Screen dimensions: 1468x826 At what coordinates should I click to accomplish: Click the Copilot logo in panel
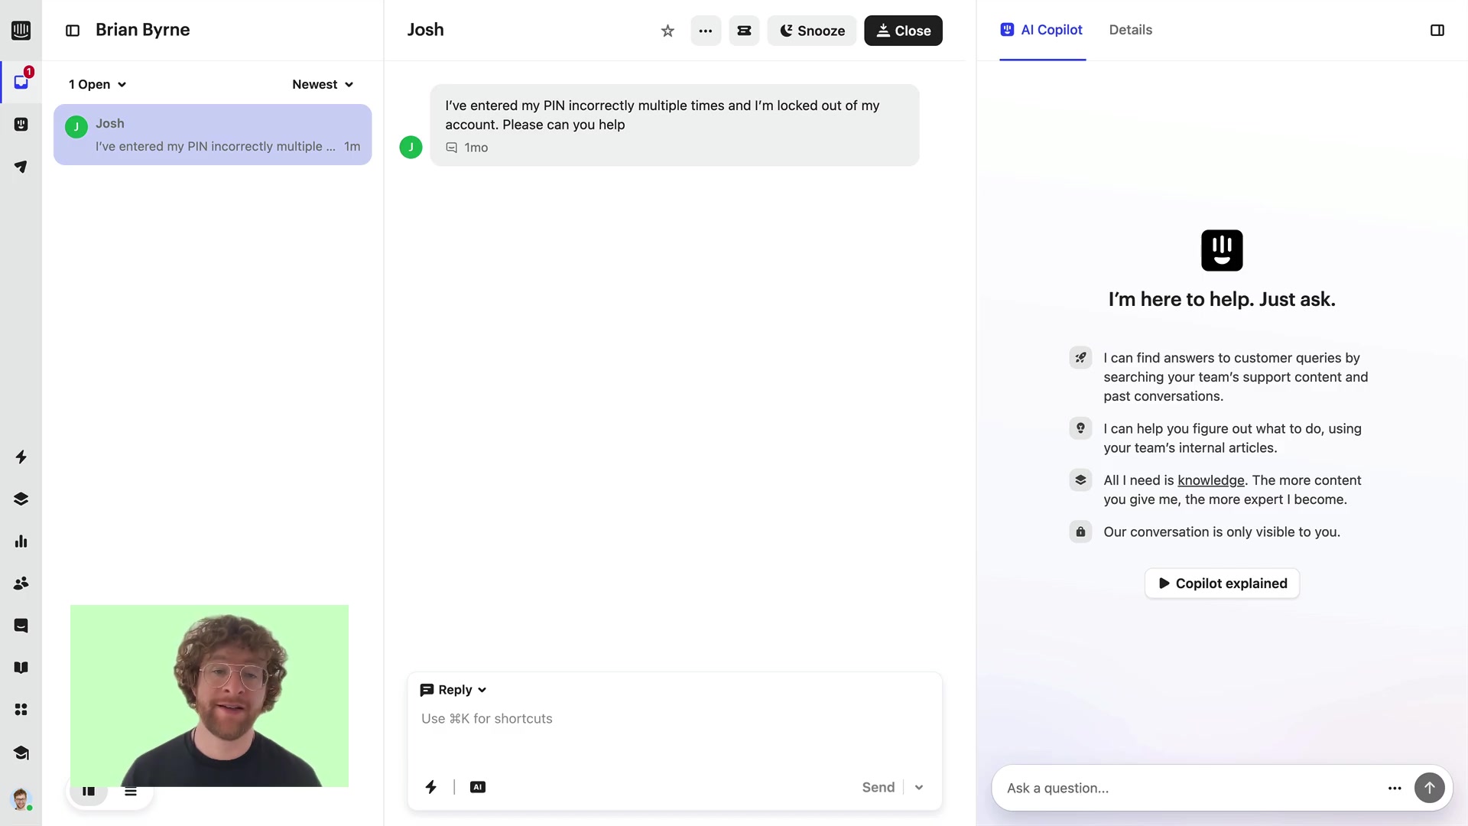click(1222, 250)
